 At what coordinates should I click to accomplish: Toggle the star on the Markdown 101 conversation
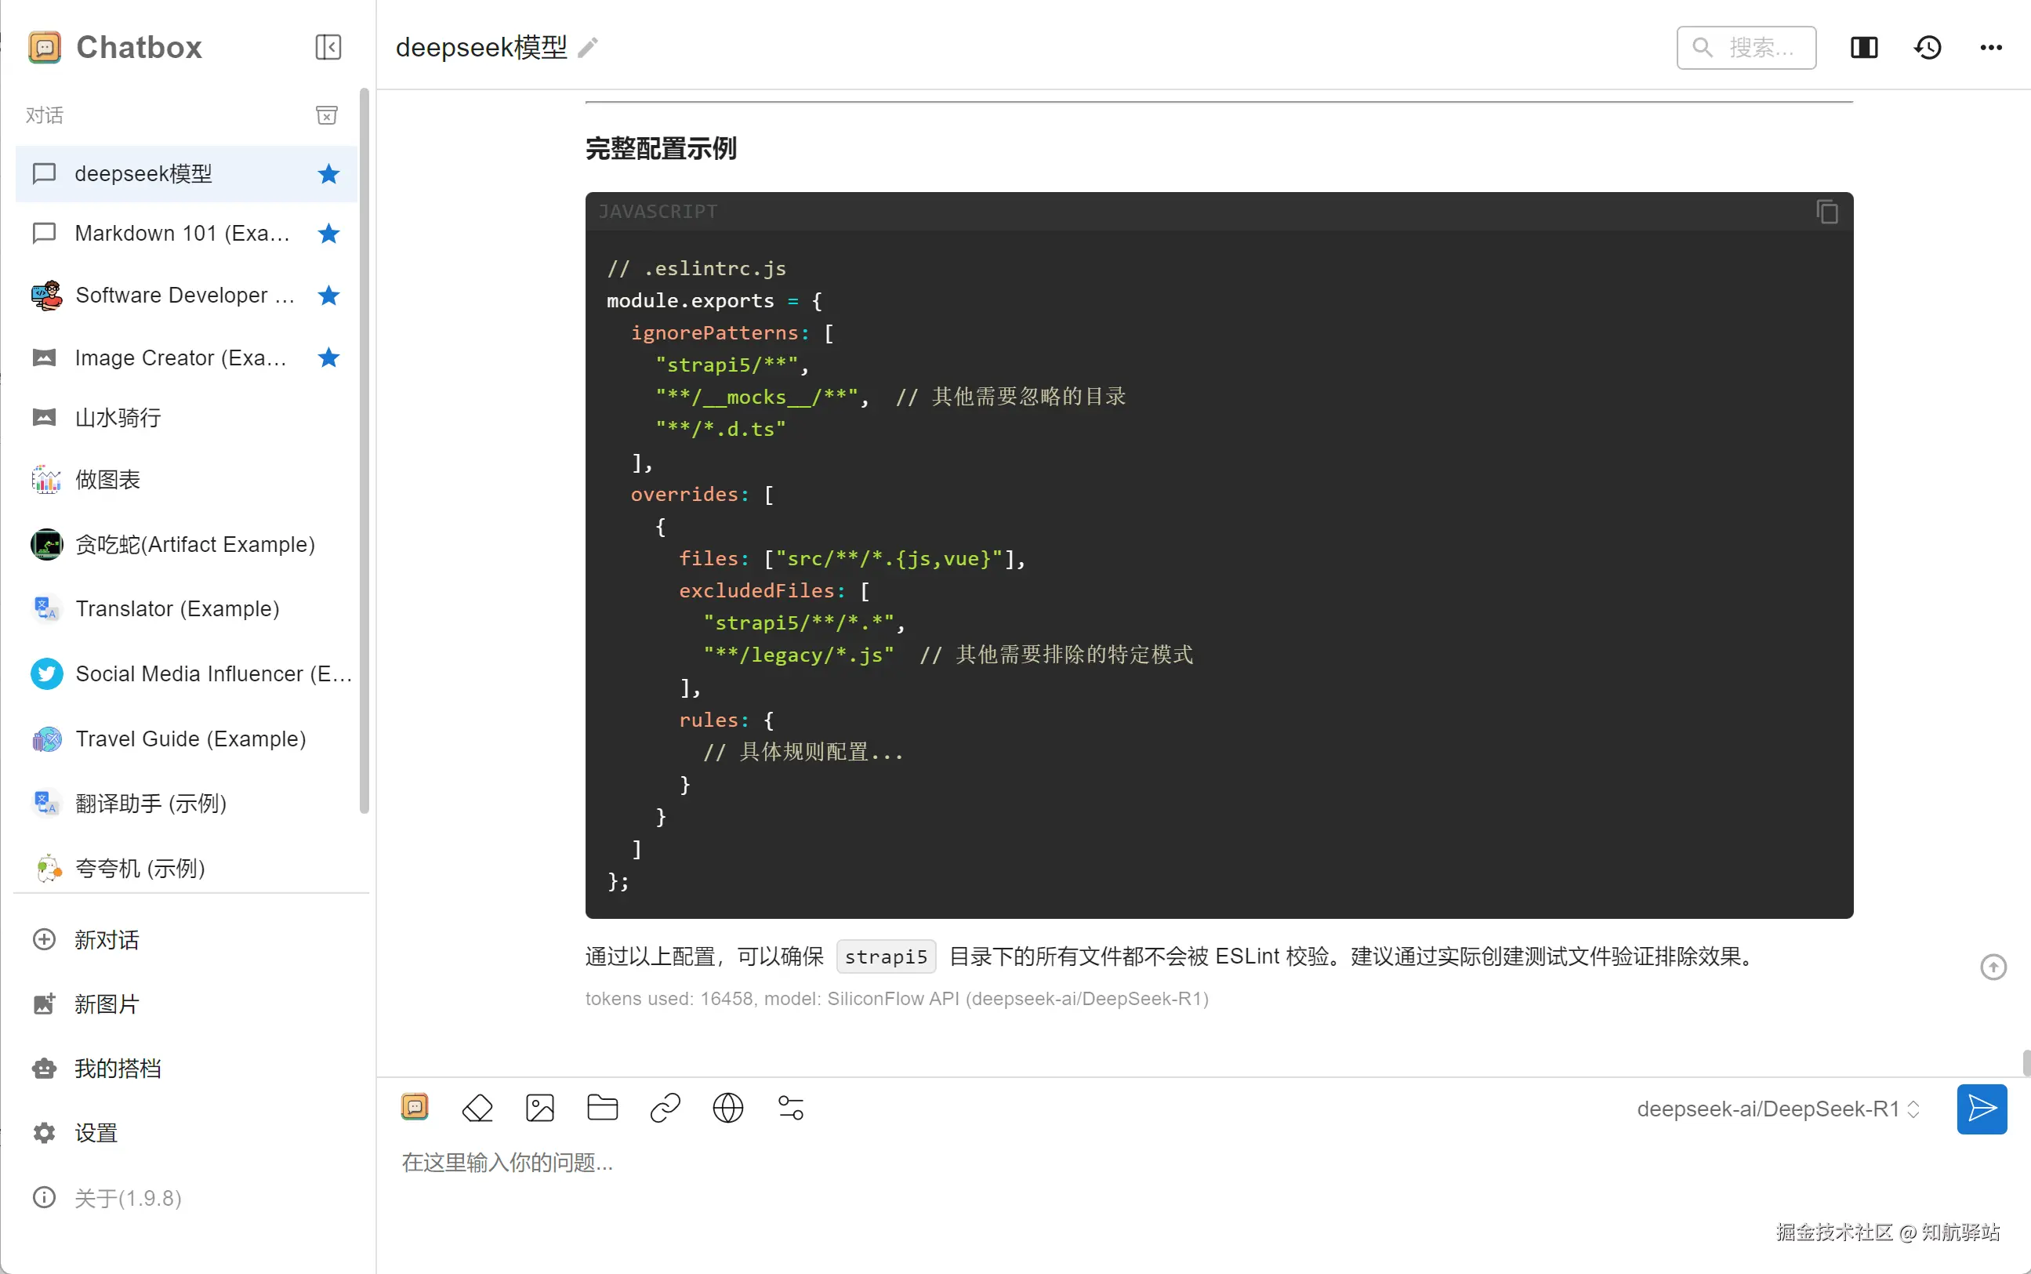[x=328, y=234]
